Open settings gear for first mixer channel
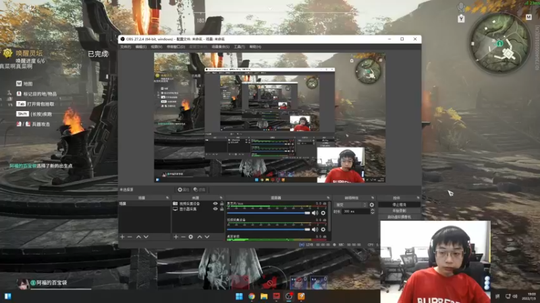This screenshot has height=303, width=540. click(x=323, y=213)
